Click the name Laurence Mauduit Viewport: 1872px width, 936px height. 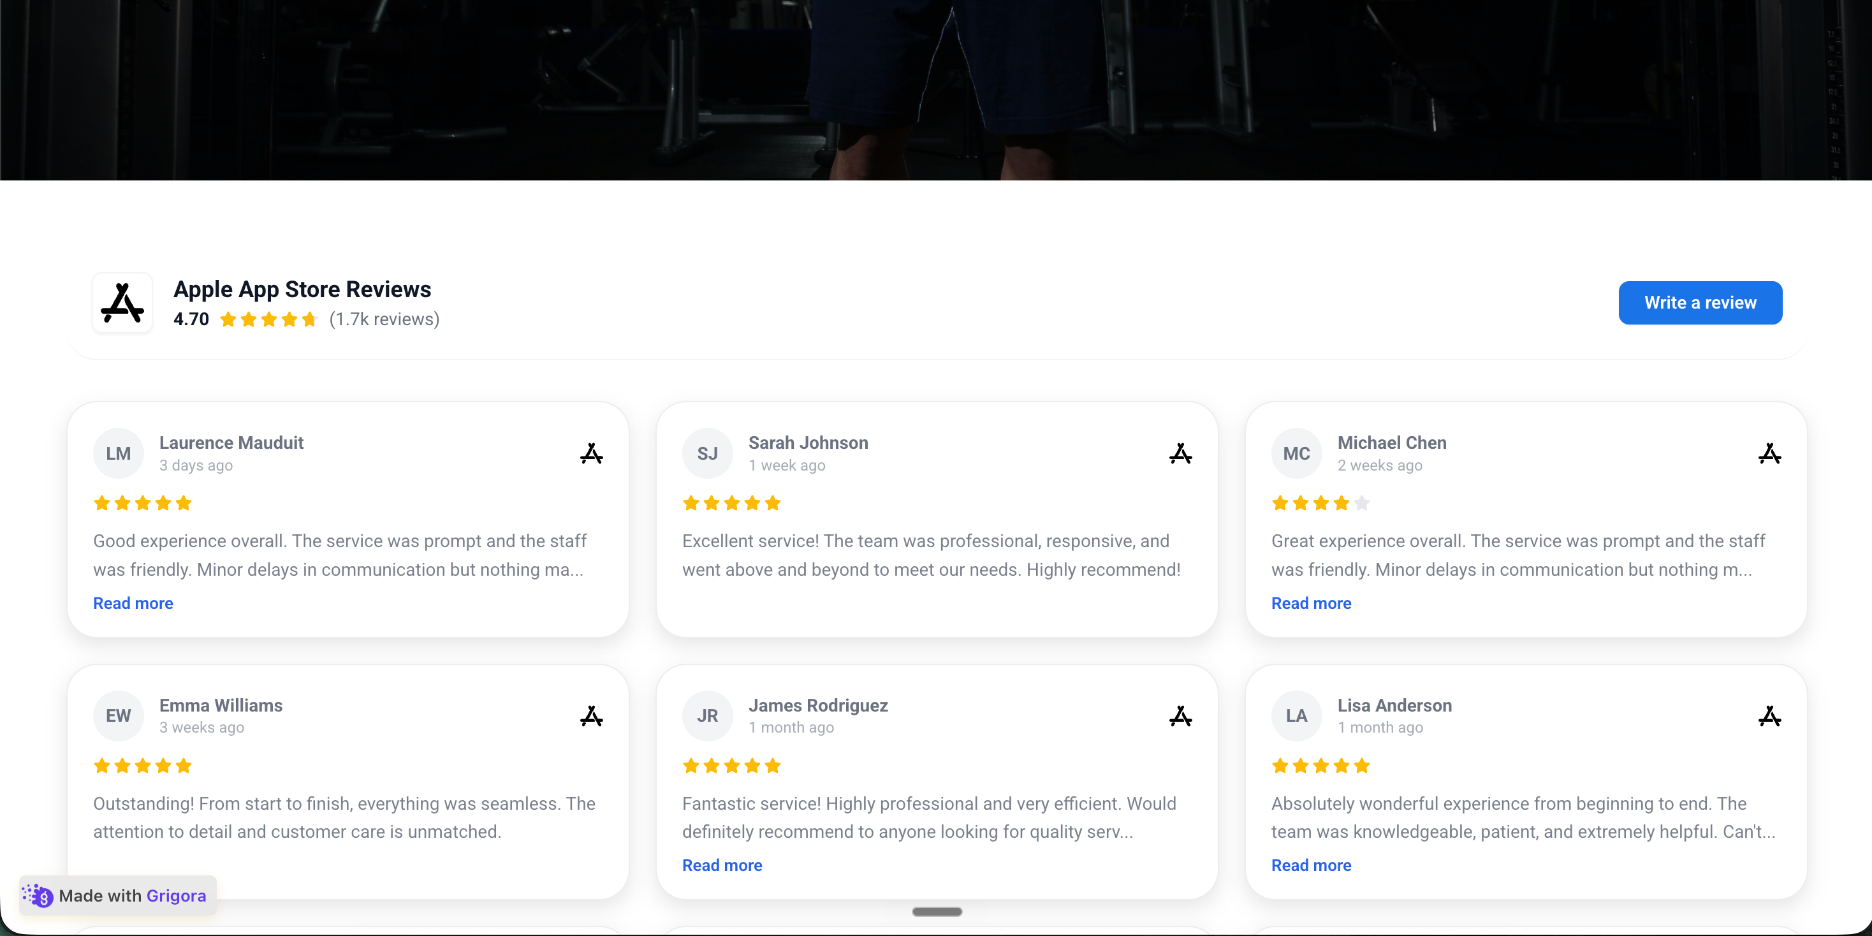point(231,442)
